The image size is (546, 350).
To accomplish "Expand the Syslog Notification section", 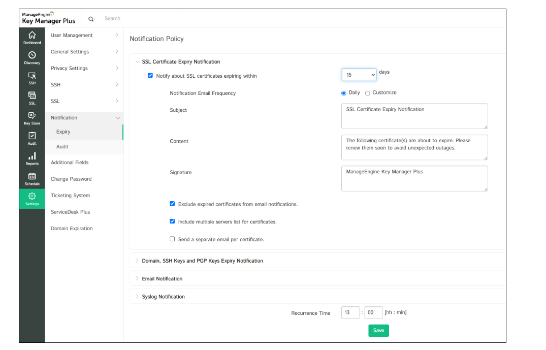I will [163, 297].
